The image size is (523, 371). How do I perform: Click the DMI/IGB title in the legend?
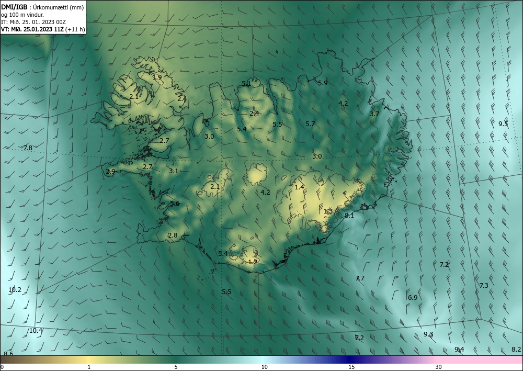click(14, 7)
